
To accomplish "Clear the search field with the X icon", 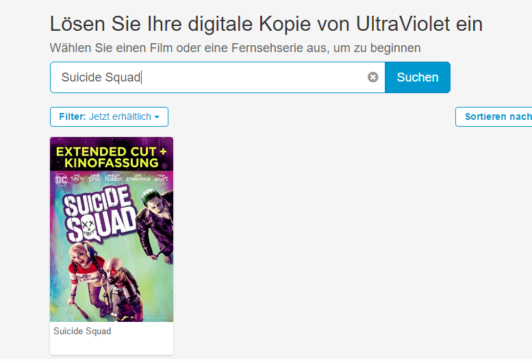I will pos(372,77).
